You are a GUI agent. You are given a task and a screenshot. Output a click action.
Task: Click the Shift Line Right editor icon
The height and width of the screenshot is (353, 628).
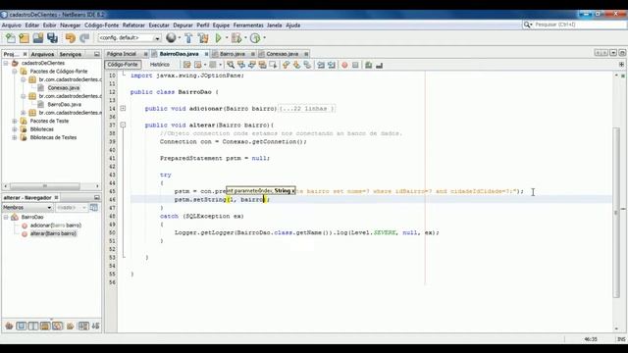pos(332,65)
